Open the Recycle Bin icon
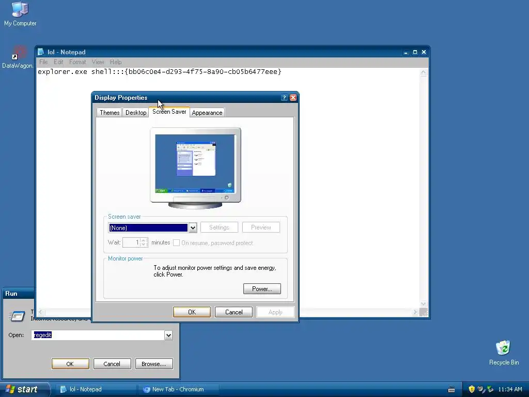The width and height of the screenshot is (529, 397). point(504,353)
